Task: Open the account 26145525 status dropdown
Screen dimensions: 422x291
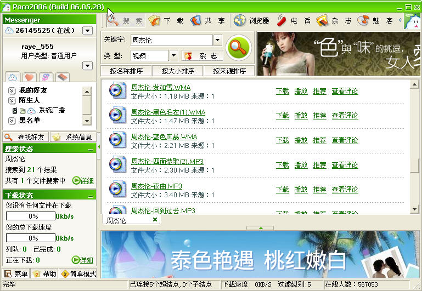Action: 87,31
